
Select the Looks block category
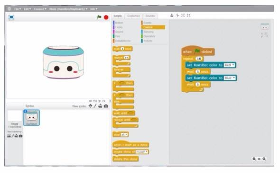pyautogui.click(x=118, y=27)
